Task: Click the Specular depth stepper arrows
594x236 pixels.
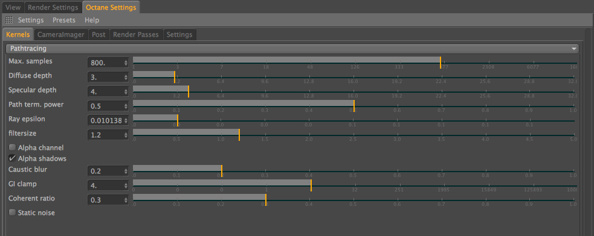Action: [126, 92]
